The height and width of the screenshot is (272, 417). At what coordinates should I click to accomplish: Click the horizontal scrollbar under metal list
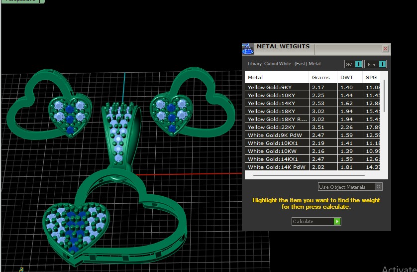(x=309, y=175)
